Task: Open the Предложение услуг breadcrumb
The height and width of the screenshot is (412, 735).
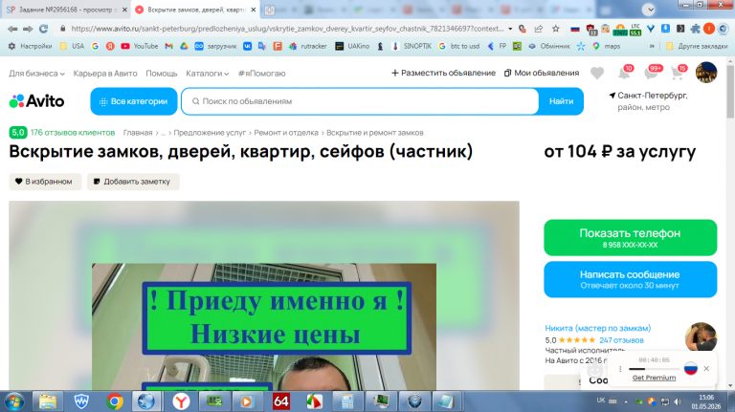Action: (210, 133)
